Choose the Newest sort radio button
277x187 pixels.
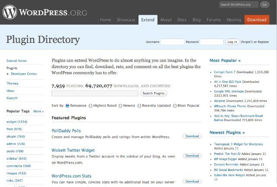pyautogui.click(x=120, y=106)
